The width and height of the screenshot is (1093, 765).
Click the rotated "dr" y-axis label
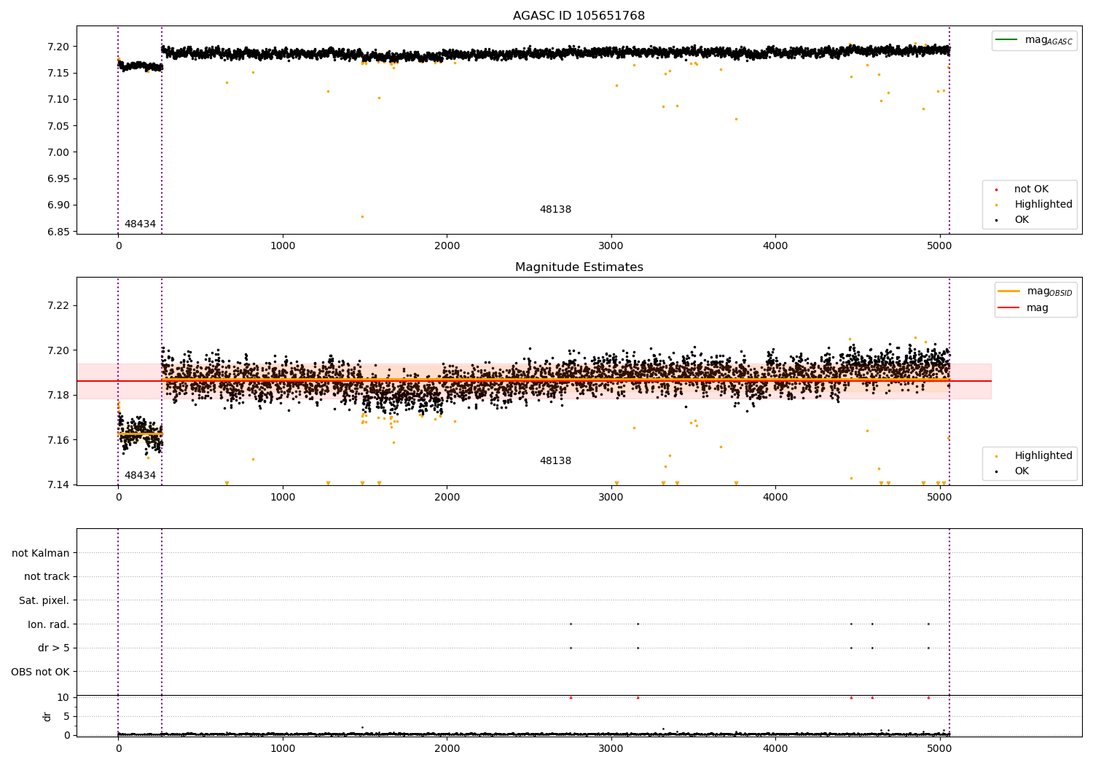point(47,716)
